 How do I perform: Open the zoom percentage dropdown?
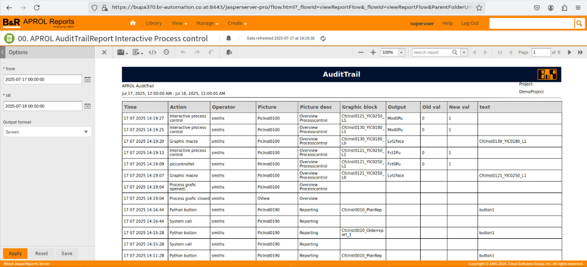point(401,52)
